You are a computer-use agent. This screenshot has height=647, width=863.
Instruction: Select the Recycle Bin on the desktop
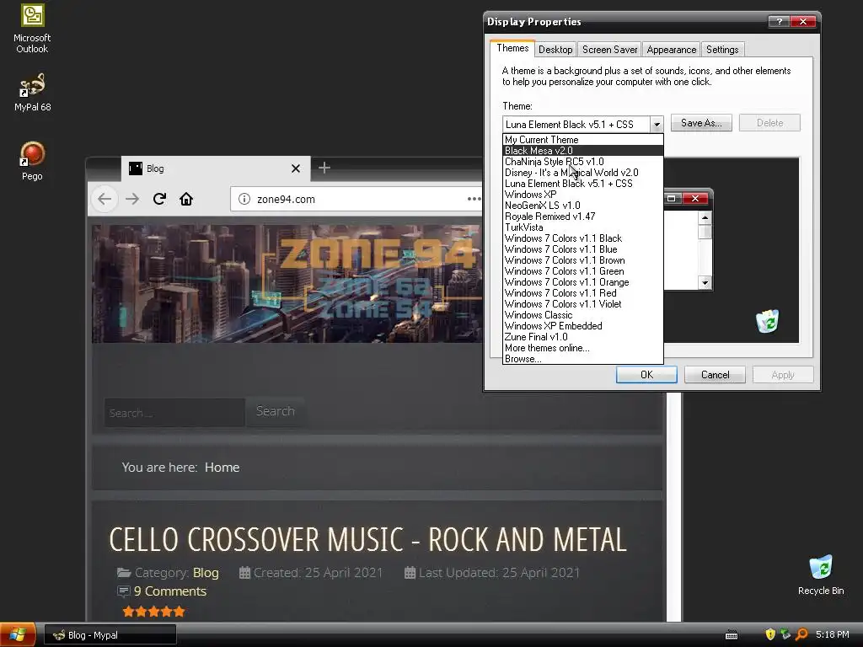[x=821, y=575]
